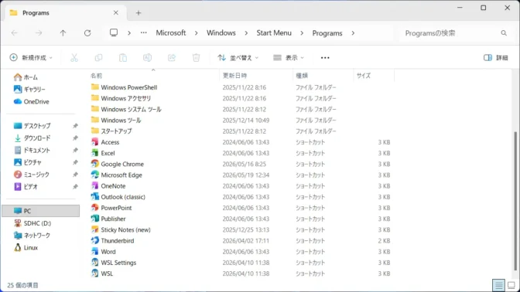Switch to large thumbnails view icon

(x=511, y=285)
